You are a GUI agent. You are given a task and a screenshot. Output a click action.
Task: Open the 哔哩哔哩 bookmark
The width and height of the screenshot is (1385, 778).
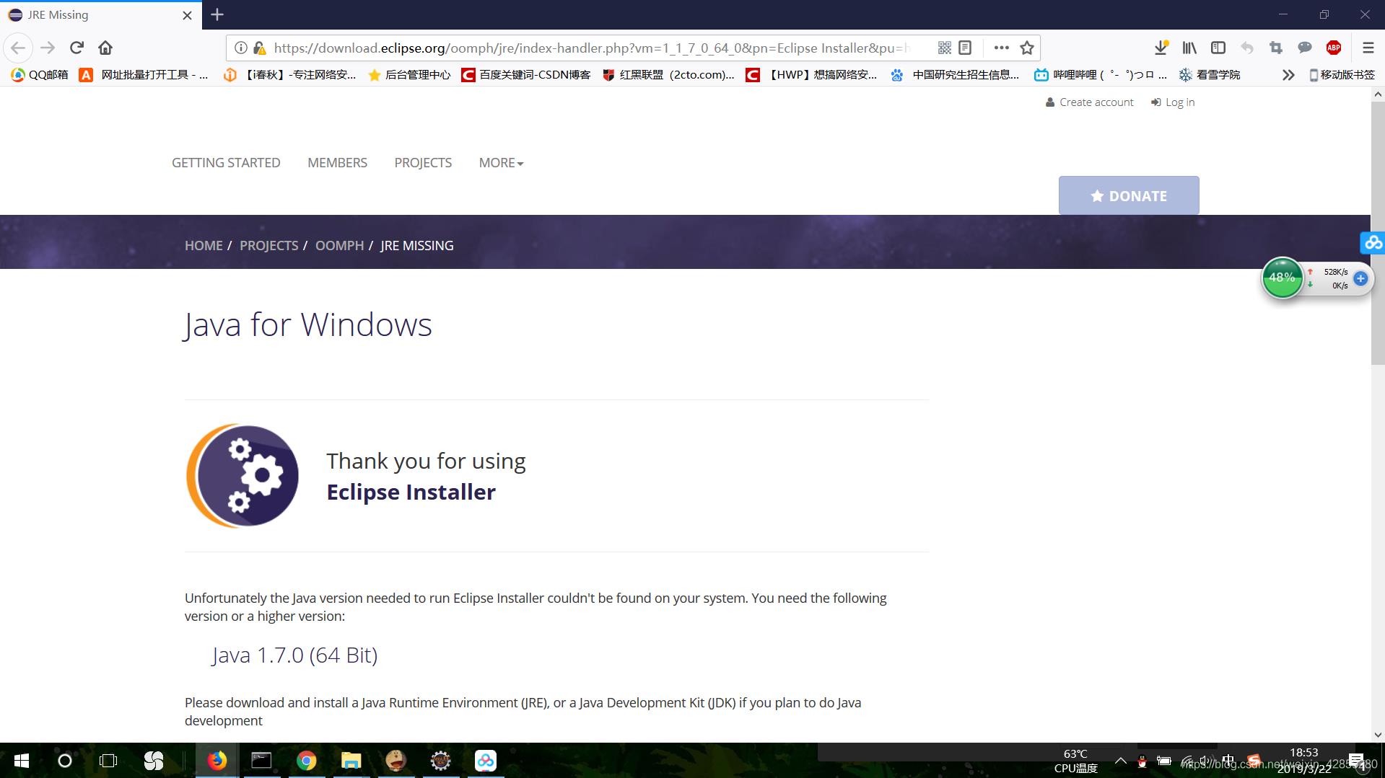tap(1101, 74)
